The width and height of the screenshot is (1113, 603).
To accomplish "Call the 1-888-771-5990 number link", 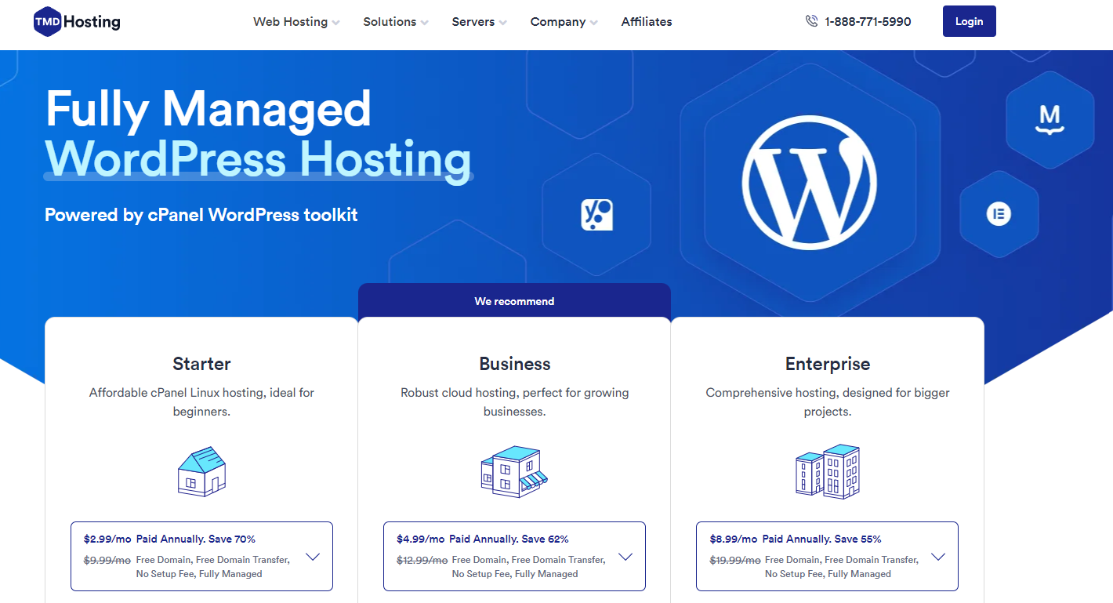I will click(x=868, y=22).
